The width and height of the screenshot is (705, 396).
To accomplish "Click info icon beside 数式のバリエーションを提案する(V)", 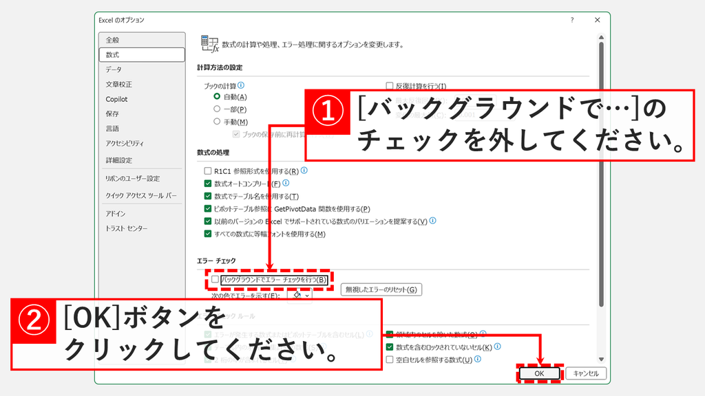I will pos(432,221).
